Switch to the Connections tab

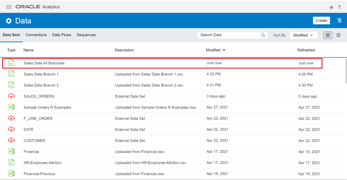pos(36,35)
